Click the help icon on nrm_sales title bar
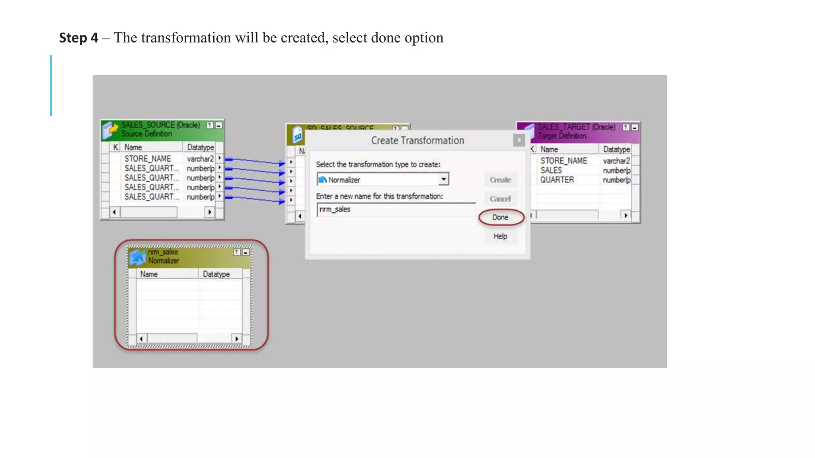Viewport: 815px width, 458px height. (237, 252)
